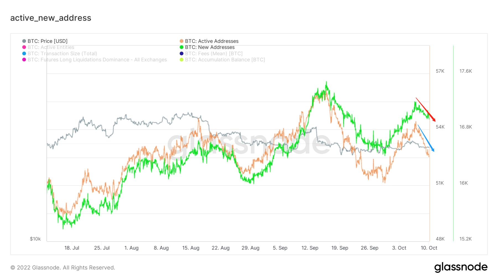Screen dimensions: 498x280
Task: Click the 10. Oct date label
Action: [429, 248]
